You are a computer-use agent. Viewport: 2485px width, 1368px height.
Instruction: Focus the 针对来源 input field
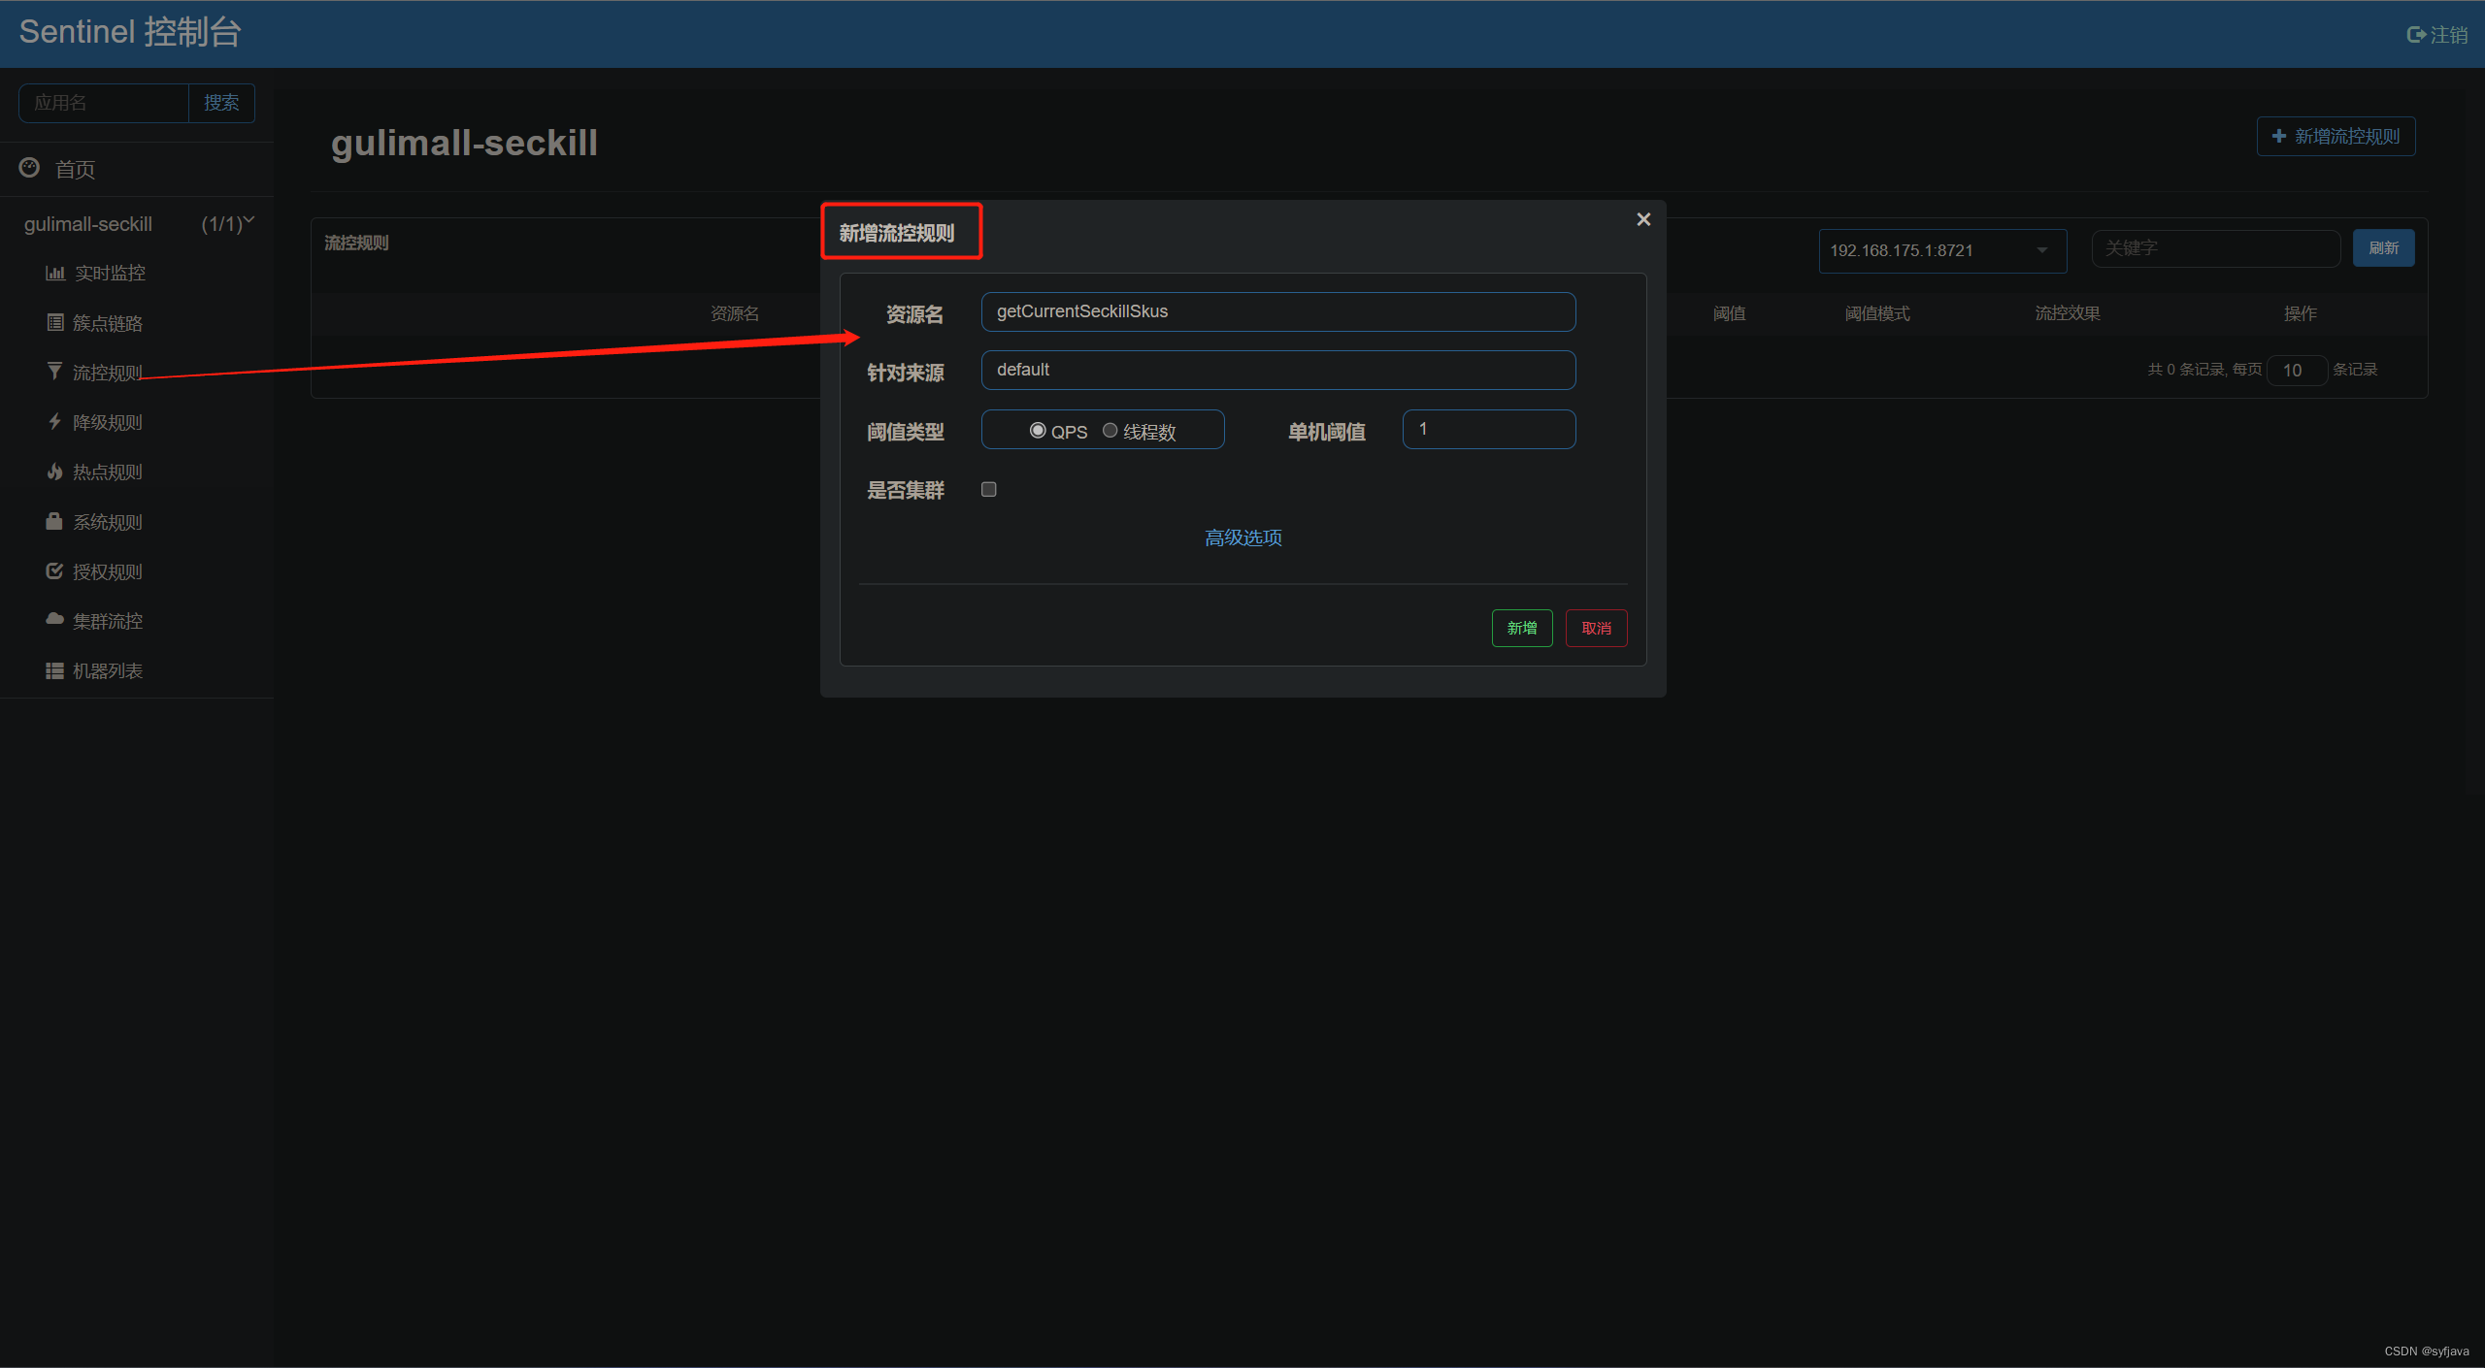coord(1277,370)
